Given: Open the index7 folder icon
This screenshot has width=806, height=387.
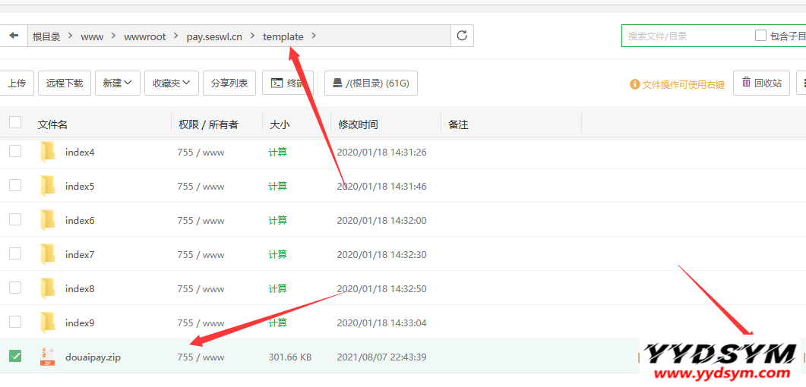Looking at the screenshot, I should [48, 254].
